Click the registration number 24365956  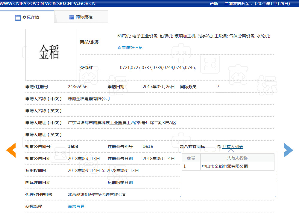pos(78,87)
